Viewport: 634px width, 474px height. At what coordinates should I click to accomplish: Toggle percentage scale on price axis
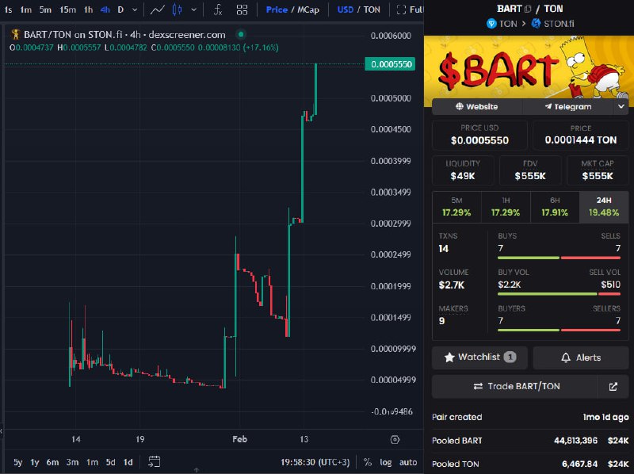click(367, 462)
